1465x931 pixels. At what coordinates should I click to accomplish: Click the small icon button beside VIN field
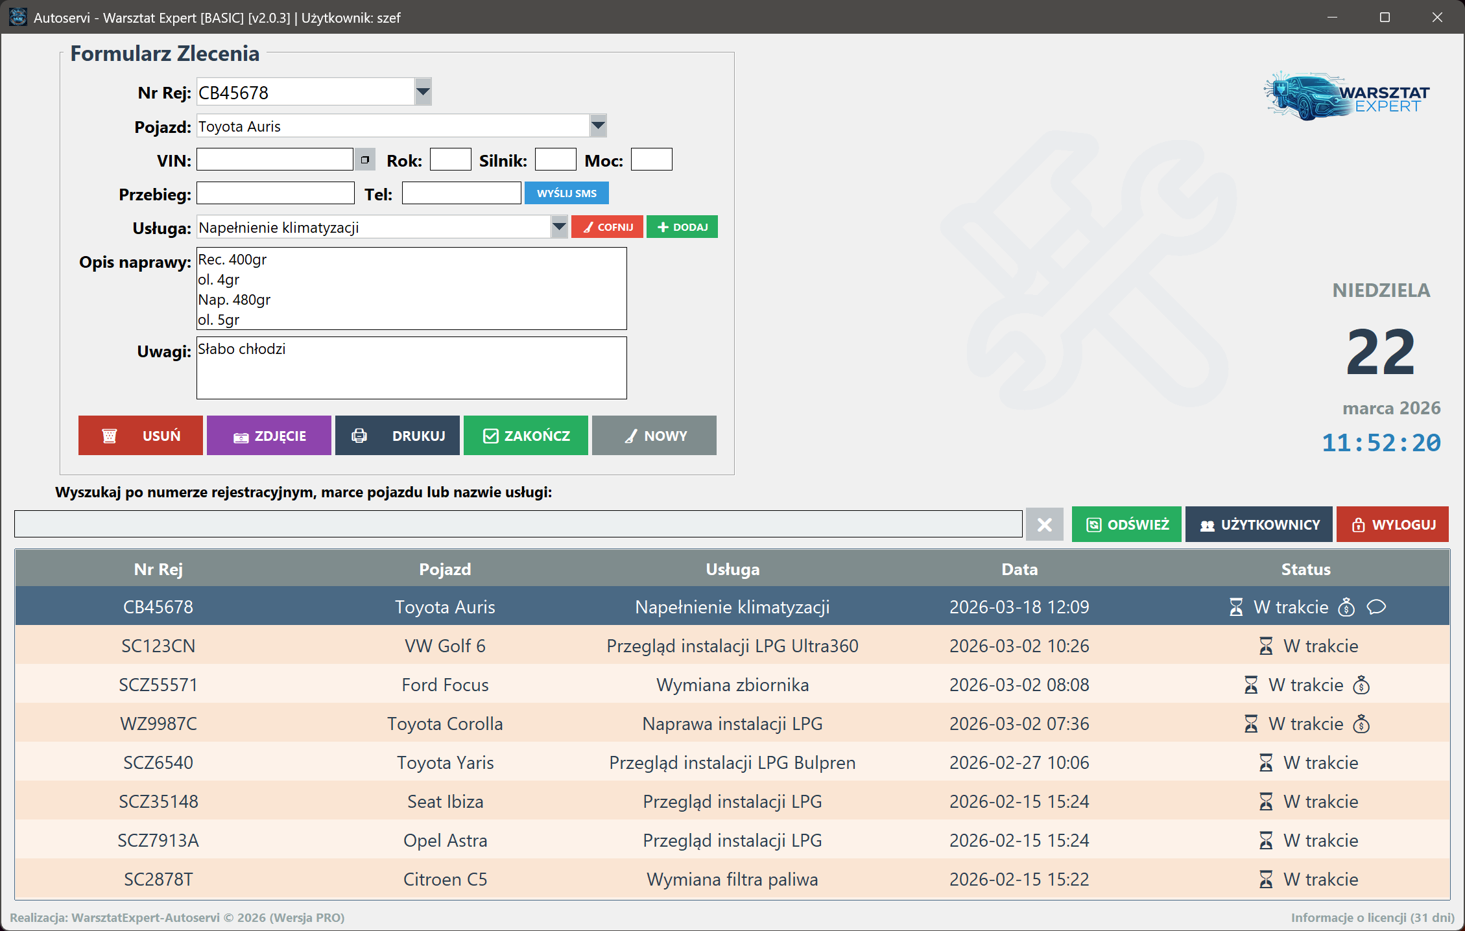365,159
